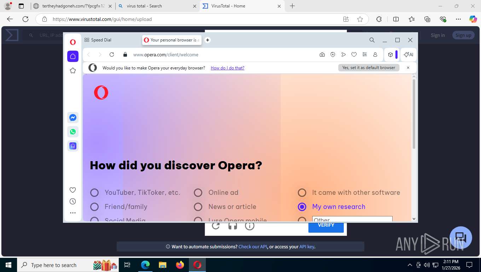This screenshot has height=272, width=481.
Task: Open the ad blocker shield icon in Opera
Action: tap(333, 55)
